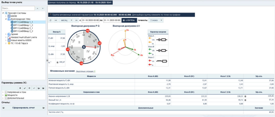Click the checkmark icon in parameters toolbar
Image resolution: width=275 pixels, height=117 pixels.
click(25, 88)
